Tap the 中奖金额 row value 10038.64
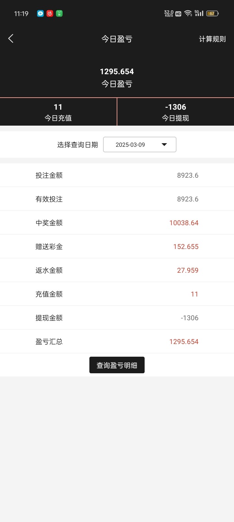234x522 pixels. point(184,223)
